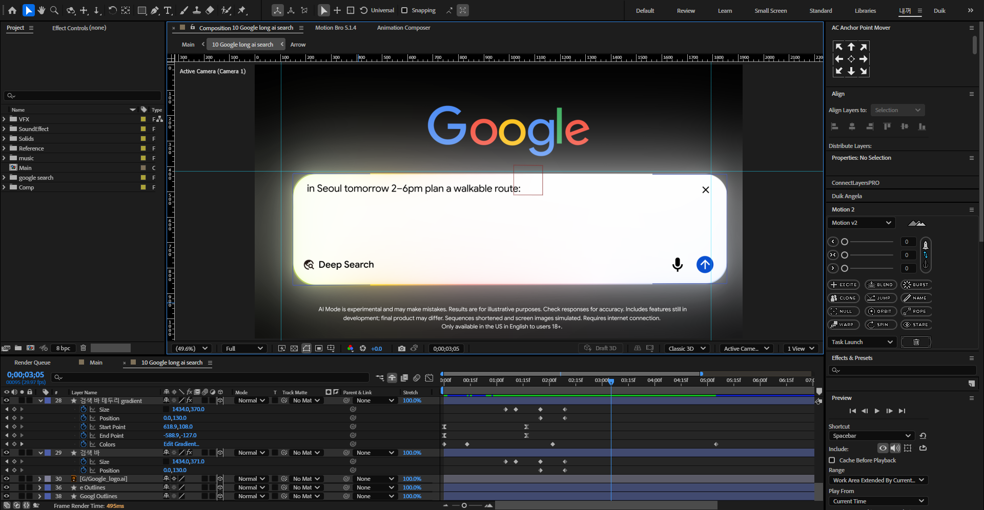
Task: Hide the Googl Outlines layer 38
Action: click(x=7, y=496)
